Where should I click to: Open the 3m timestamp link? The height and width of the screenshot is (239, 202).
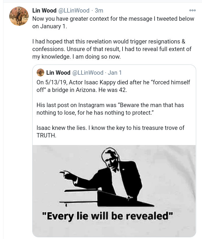tap(99, 11)
